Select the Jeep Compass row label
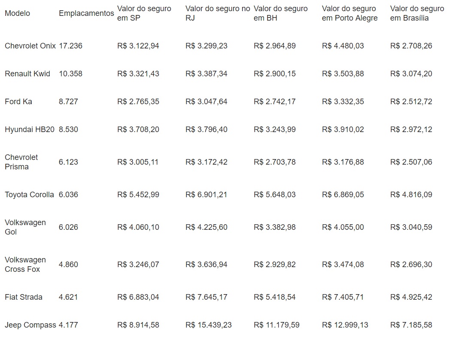The height and width of the screenshot is (337, 449). pyautogui.click(x=30, y=325)
